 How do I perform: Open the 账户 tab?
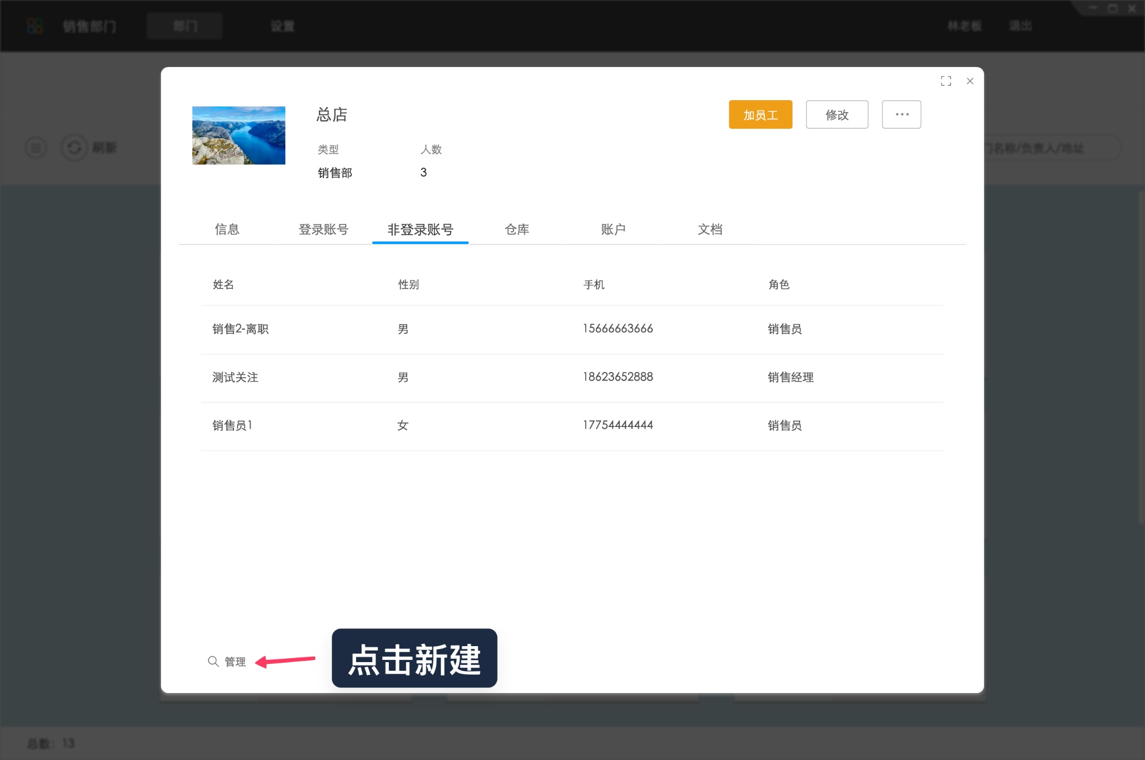tap(614, 229)
